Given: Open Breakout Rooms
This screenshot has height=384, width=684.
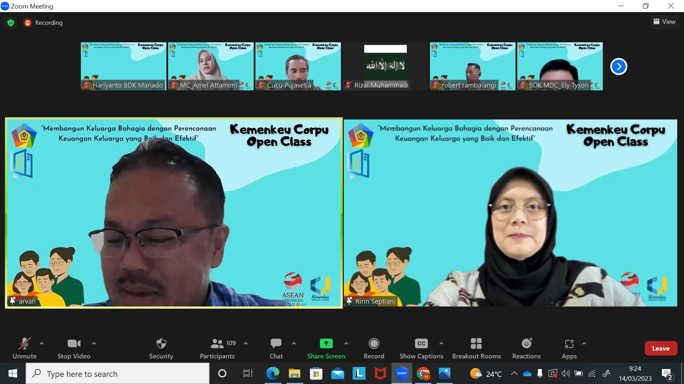Looking at the screenshot, I should [x=476, y=348].
